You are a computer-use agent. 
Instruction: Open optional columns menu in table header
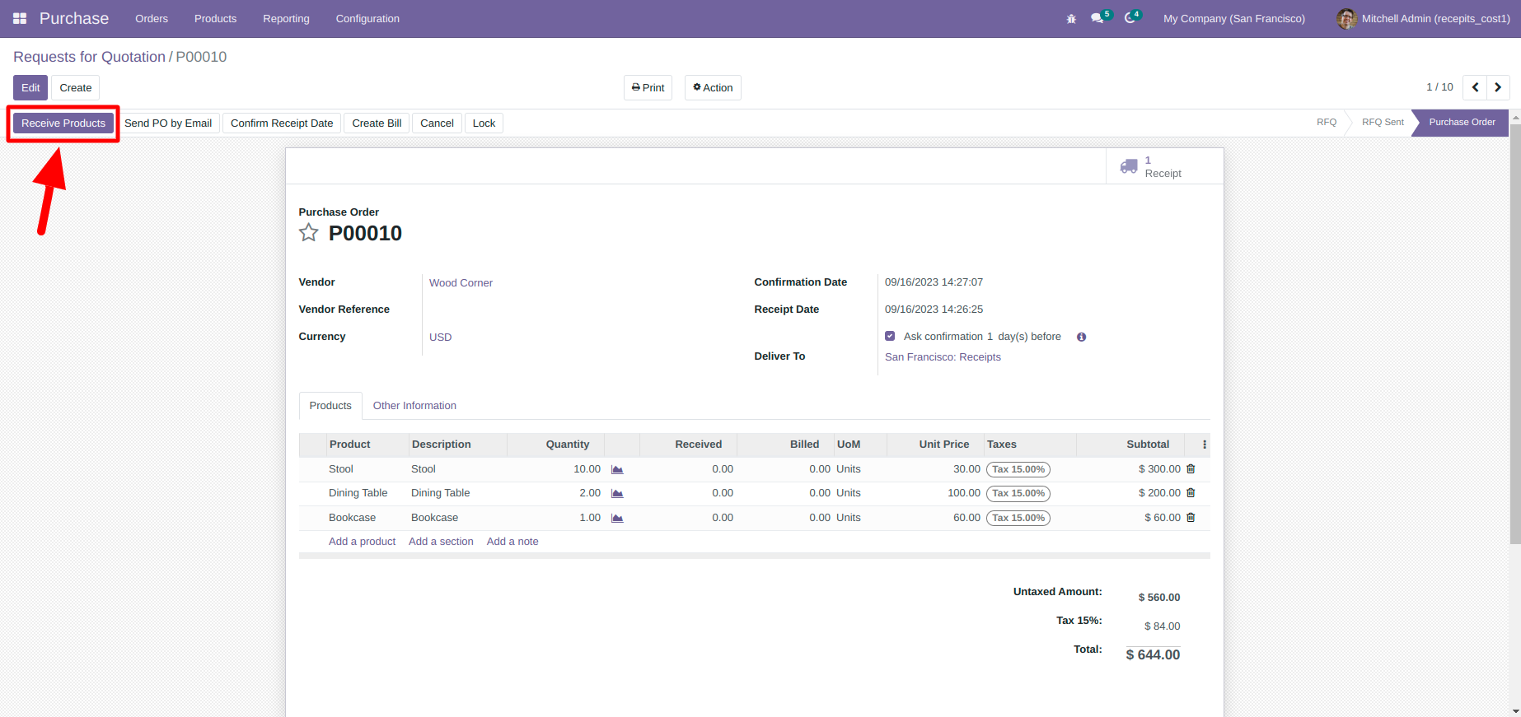tap(1204, 445)
